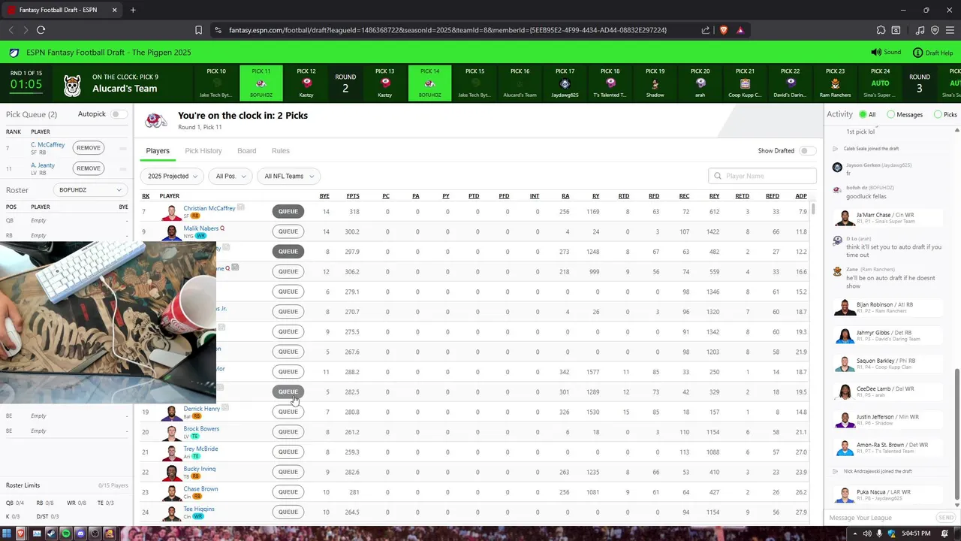Click the Windows Start button
The height and width of the screenshot is (541, 961).
[7, 533]
